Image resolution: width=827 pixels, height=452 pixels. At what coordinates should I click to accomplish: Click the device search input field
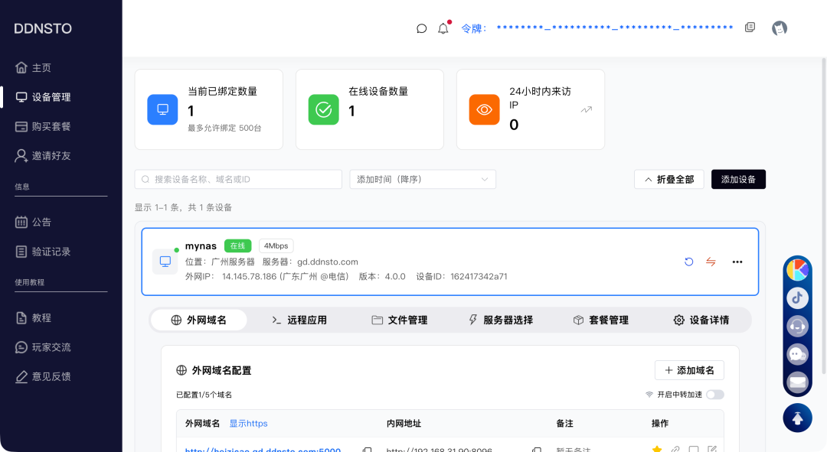238,179
